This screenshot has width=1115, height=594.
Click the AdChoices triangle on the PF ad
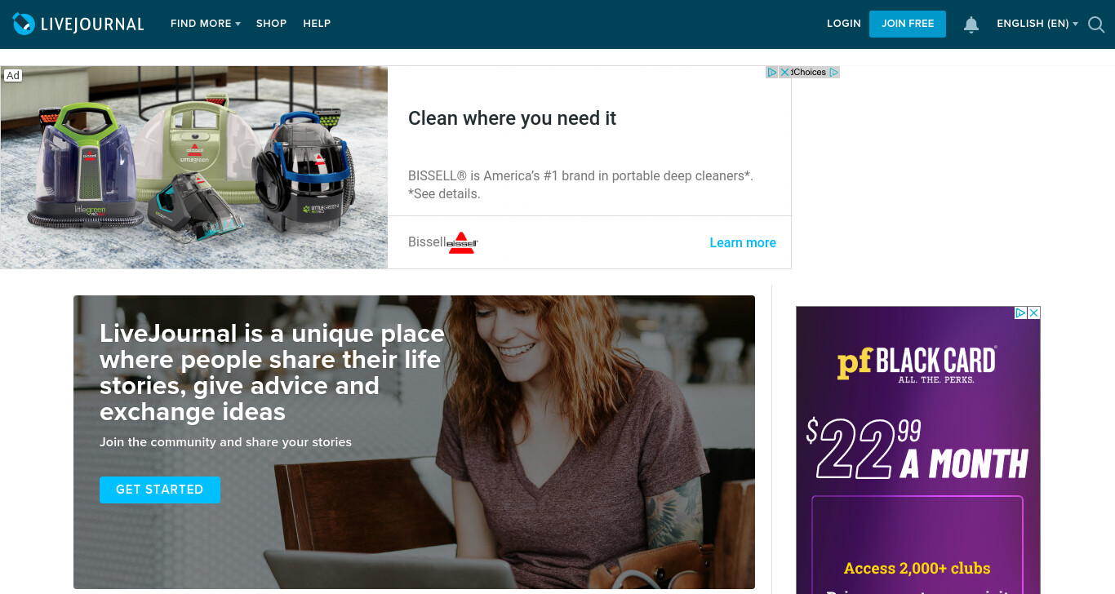point(1020,313)
